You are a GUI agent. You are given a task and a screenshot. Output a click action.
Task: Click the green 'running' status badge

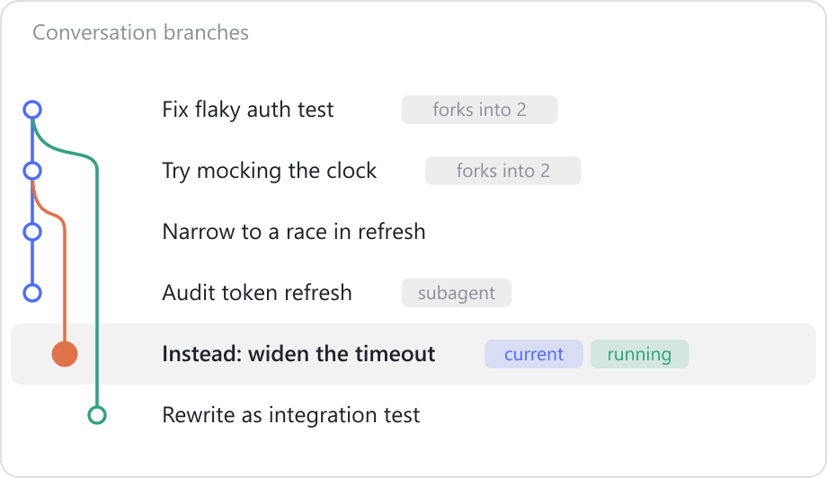(x=639, y=354)
